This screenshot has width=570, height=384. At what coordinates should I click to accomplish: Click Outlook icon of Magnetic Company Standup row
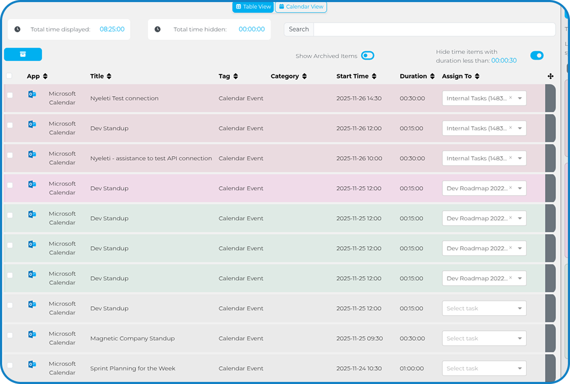[32, 334]
